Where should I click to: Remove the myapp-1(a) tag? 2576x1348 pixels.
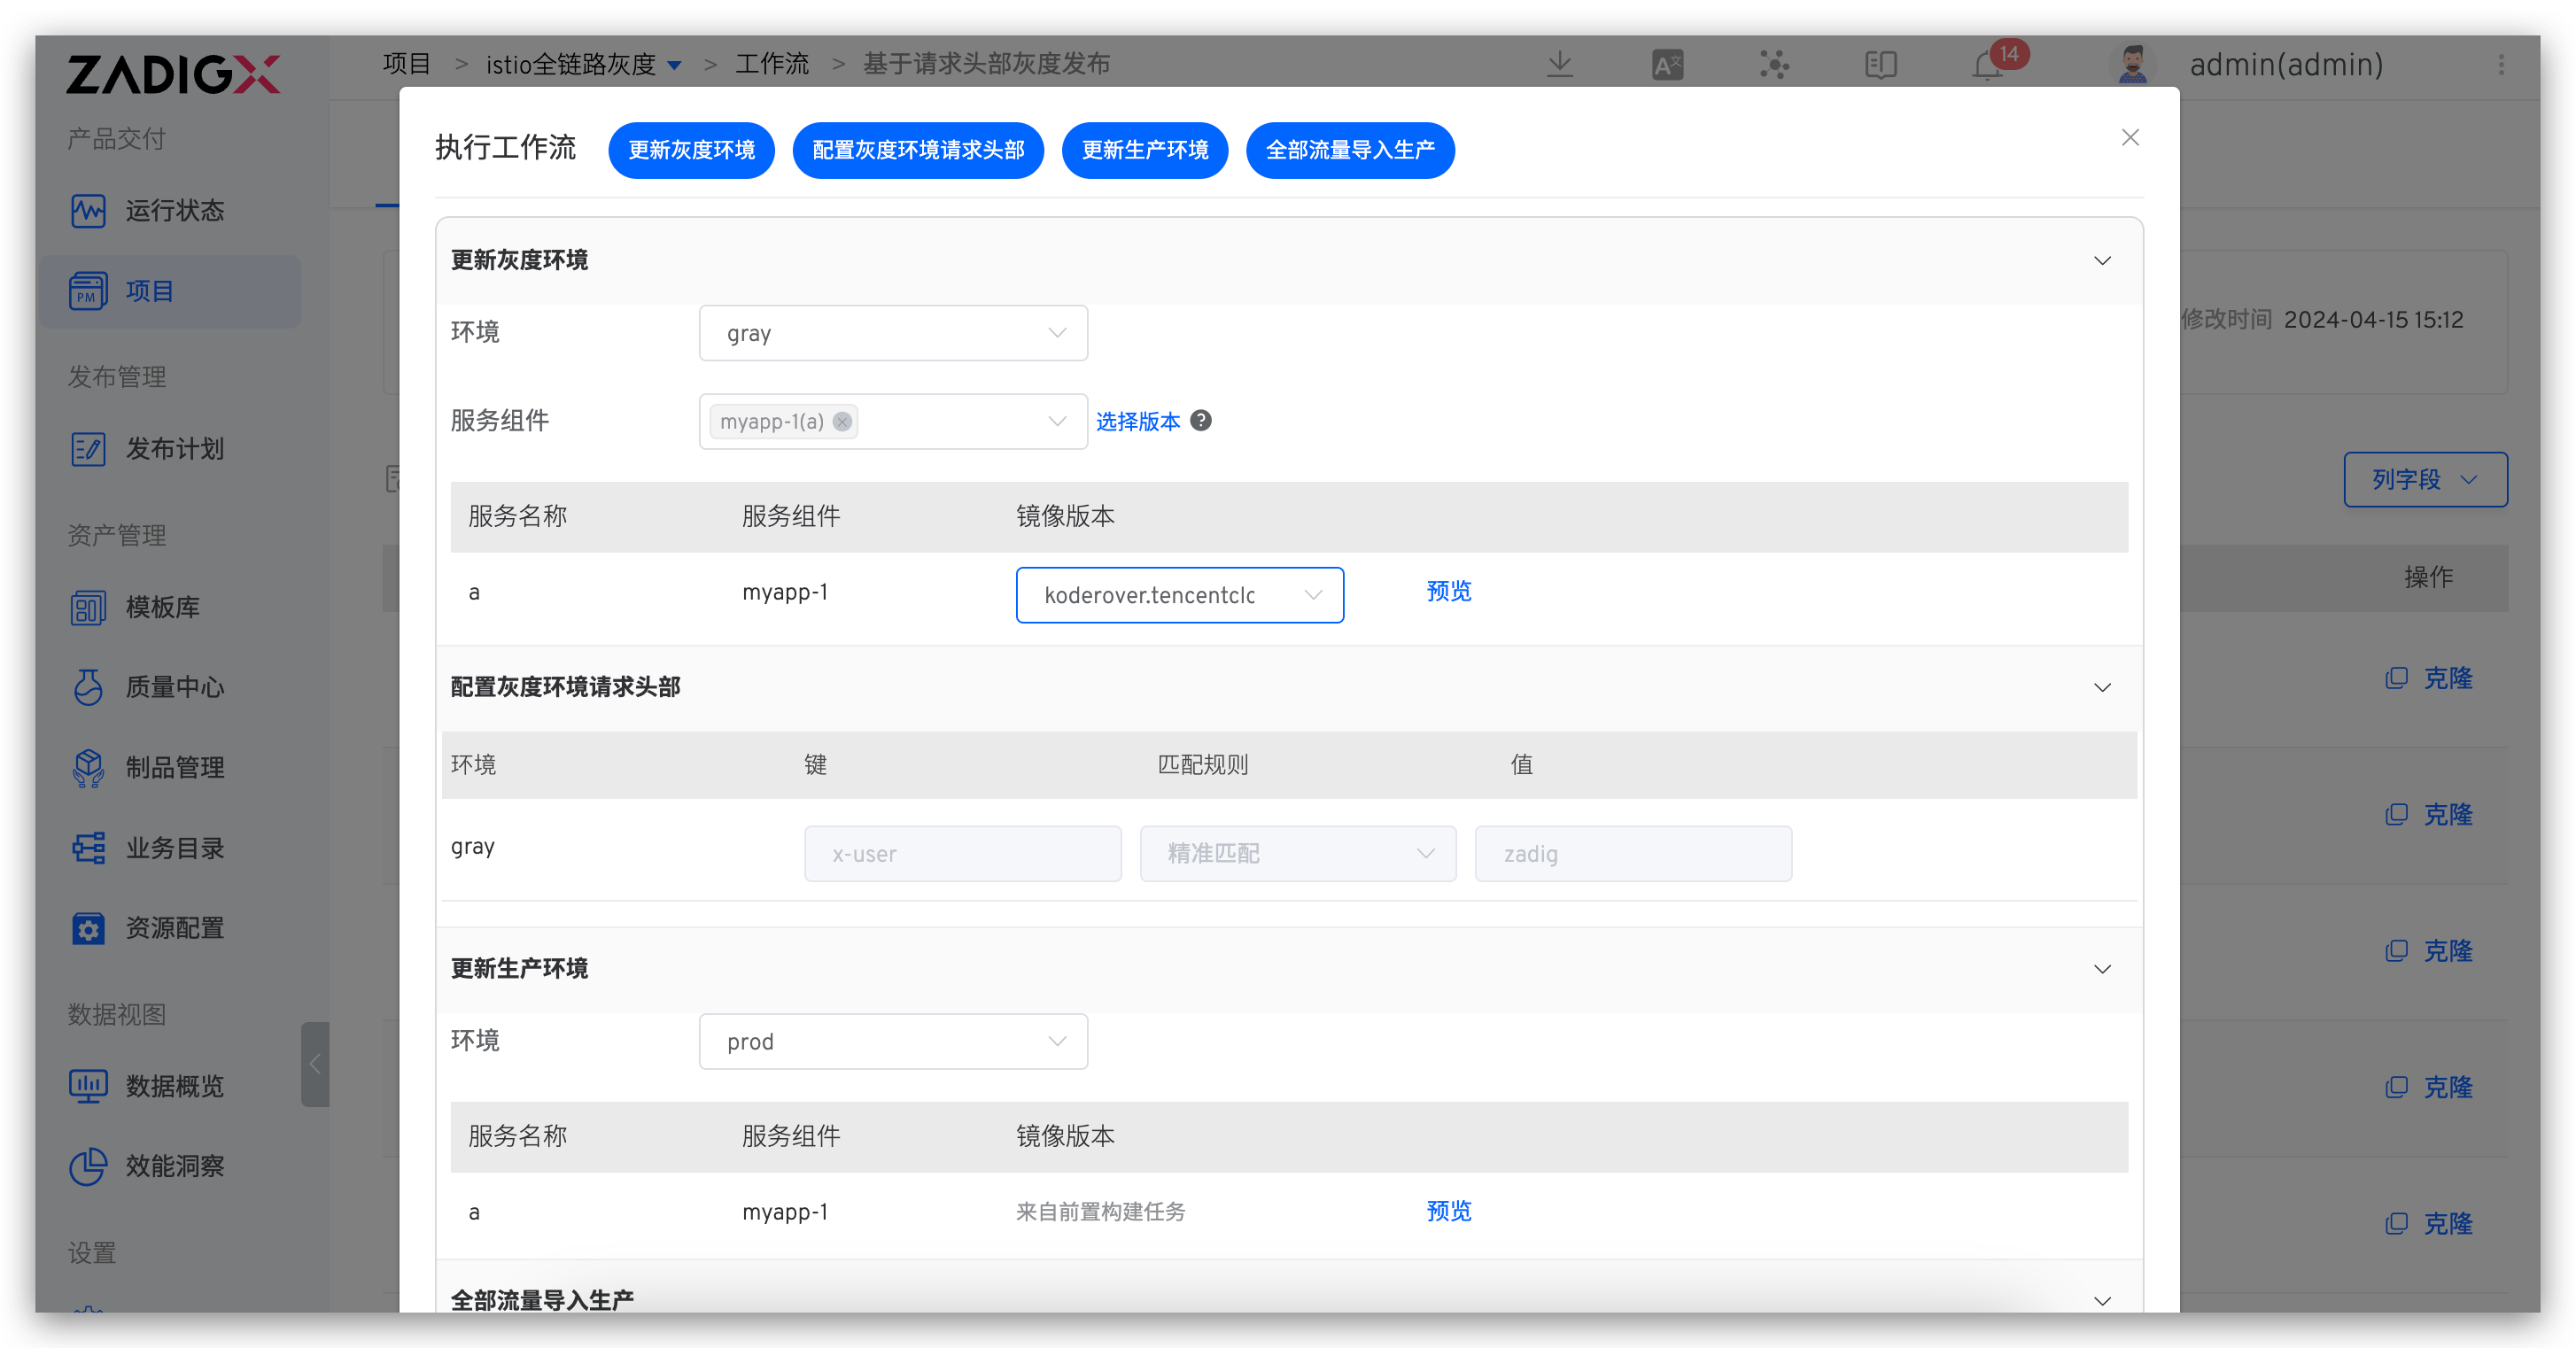pos(843,422)
